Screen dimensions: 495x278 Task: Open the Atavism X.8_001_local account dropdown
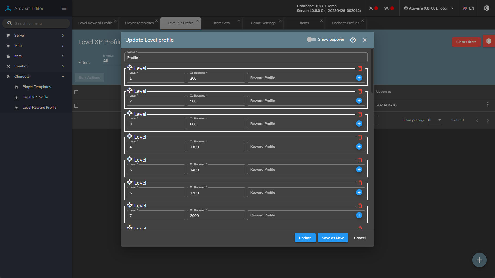[428, 8]
